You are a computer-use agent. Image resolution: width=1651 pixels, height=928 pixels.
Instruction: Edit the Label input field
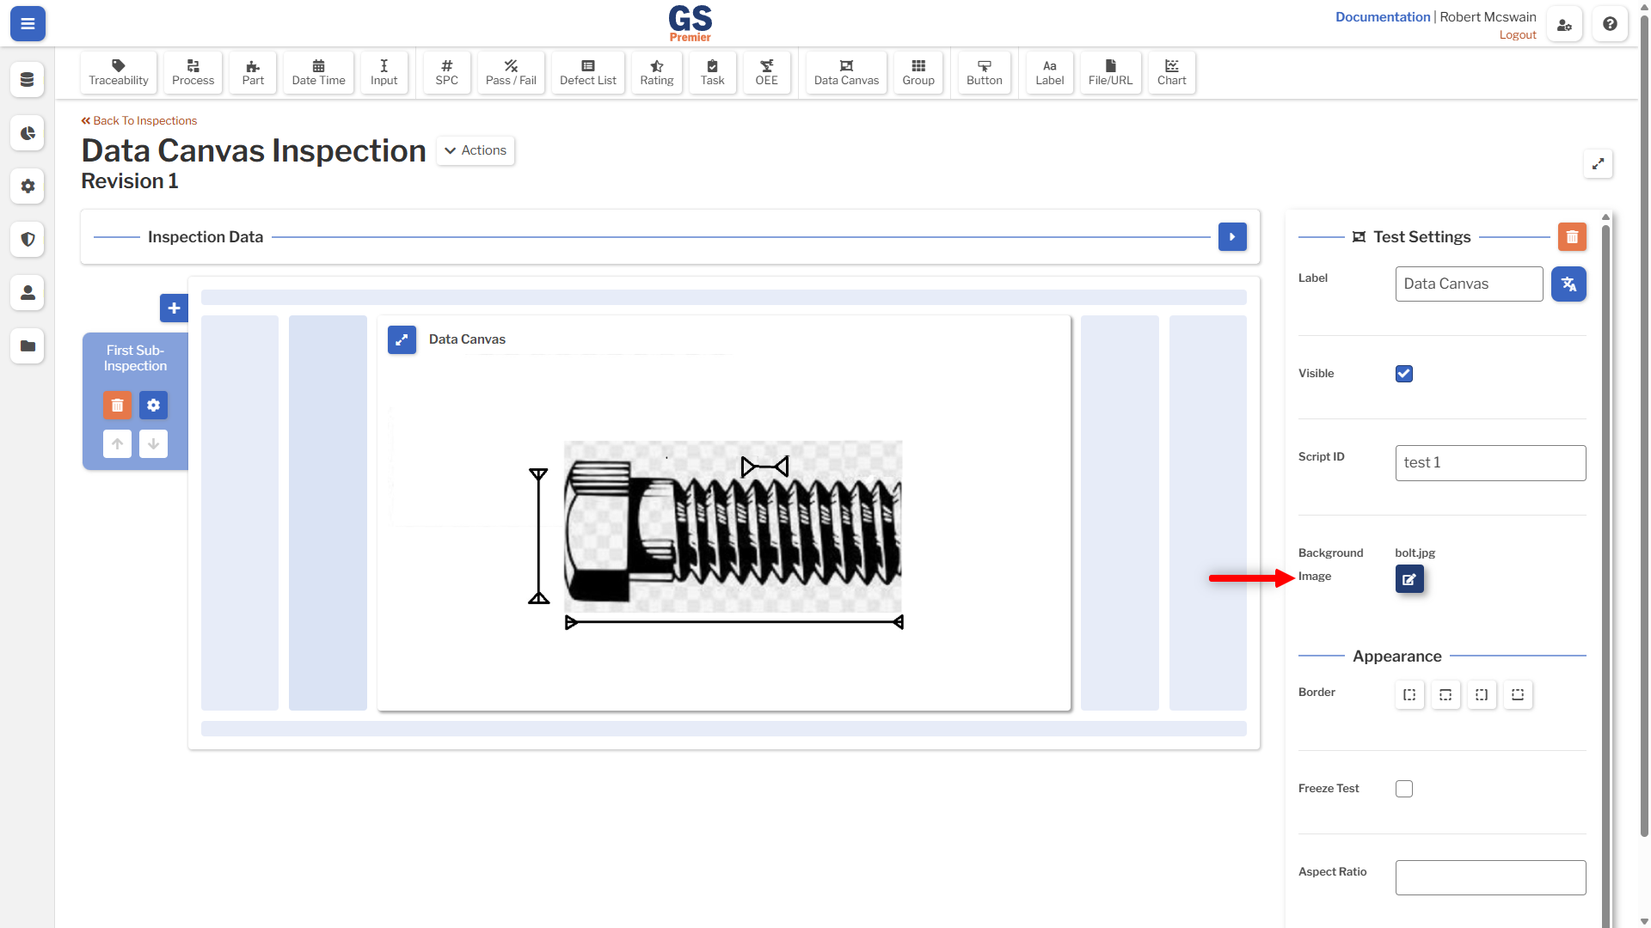pos(1469,284)
